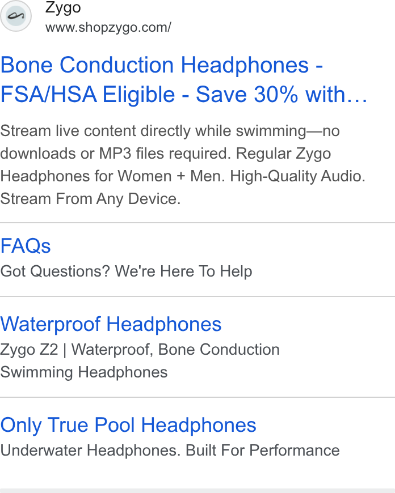Click the truncated 'Save 30% with…' text

[x=281, y=94]
